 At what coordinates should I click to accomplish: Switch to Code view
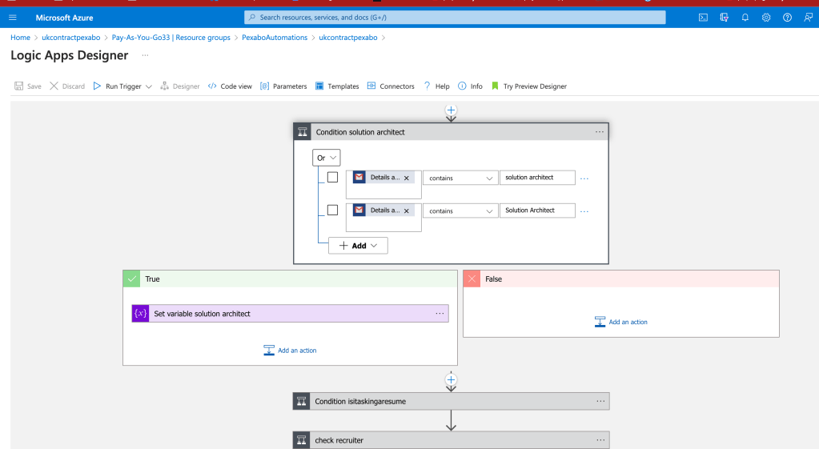(230, 86)
